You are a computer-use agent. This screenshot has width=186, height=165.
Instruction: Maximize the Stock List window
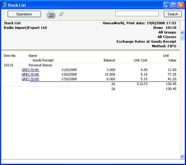point(174,5)
